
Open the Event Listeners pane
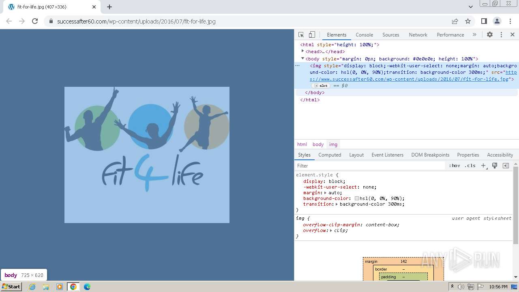click(x=387, y=155)
